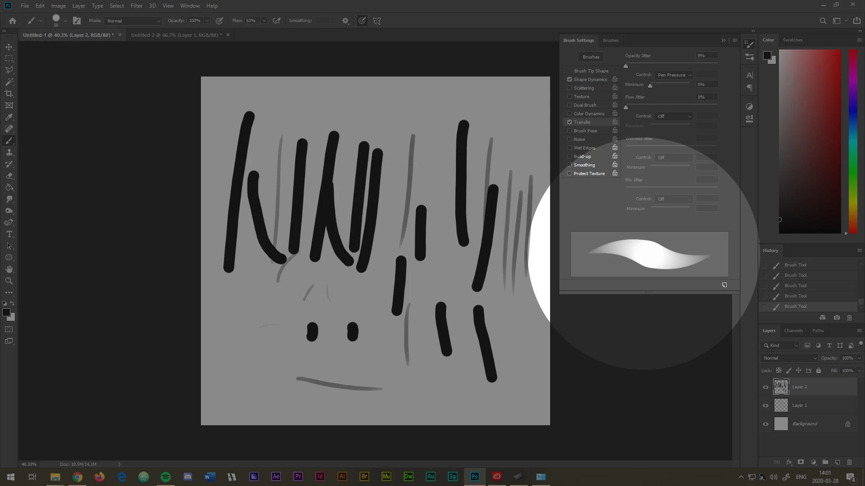The width and height of the screenshot is (865, 486).
Task: Delete layer using Layers panel trash icon
Action: 849,462
